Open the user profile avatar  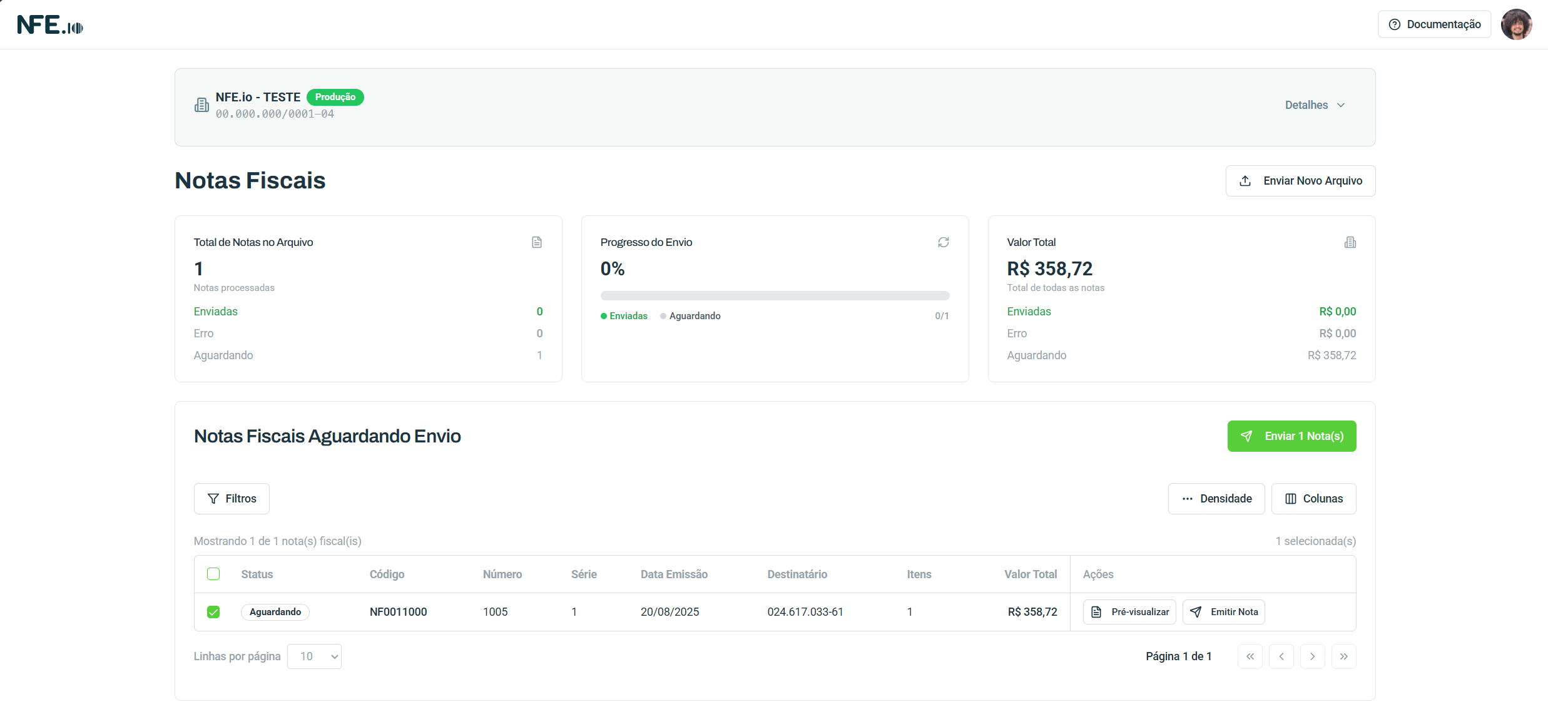pos(1516,24)
